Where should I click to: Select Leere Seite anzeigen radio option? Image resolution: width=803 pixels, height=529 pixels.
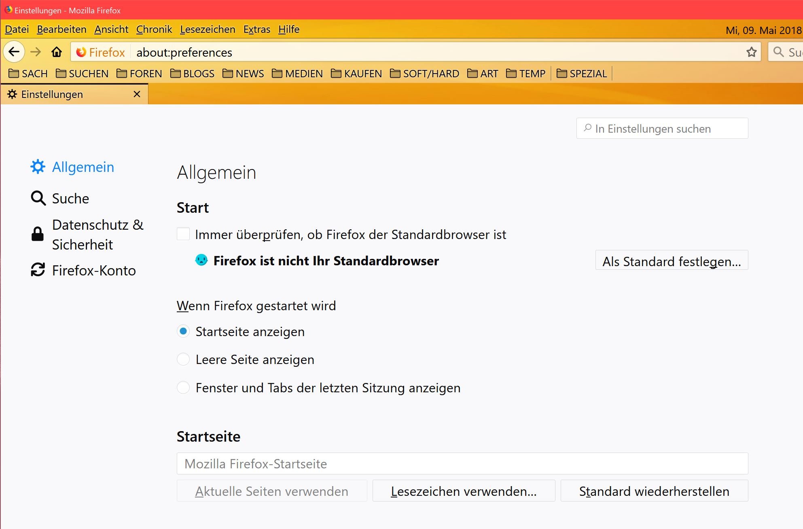tap(183, 359)
